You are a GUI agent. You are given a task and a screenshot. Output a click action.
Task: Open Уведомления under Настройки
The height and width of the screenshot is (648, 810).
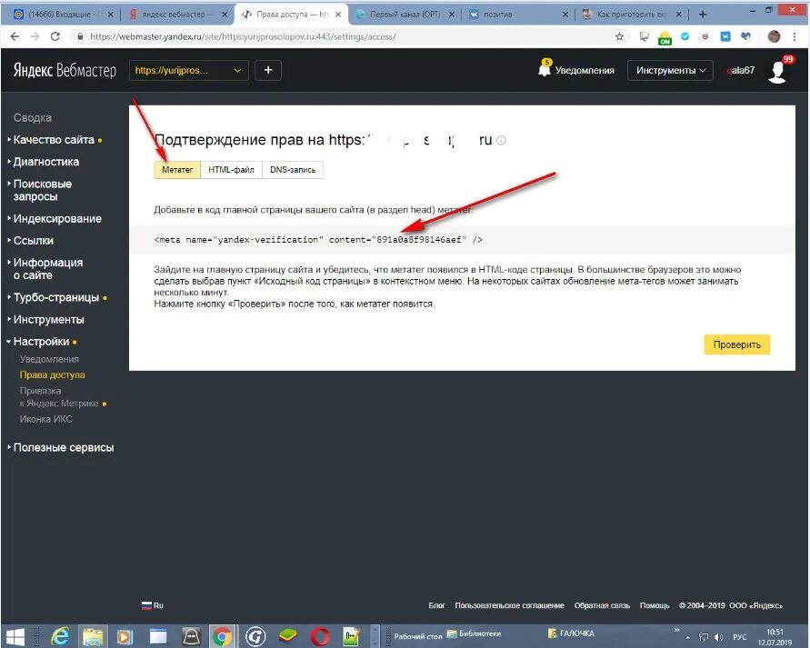49,359
